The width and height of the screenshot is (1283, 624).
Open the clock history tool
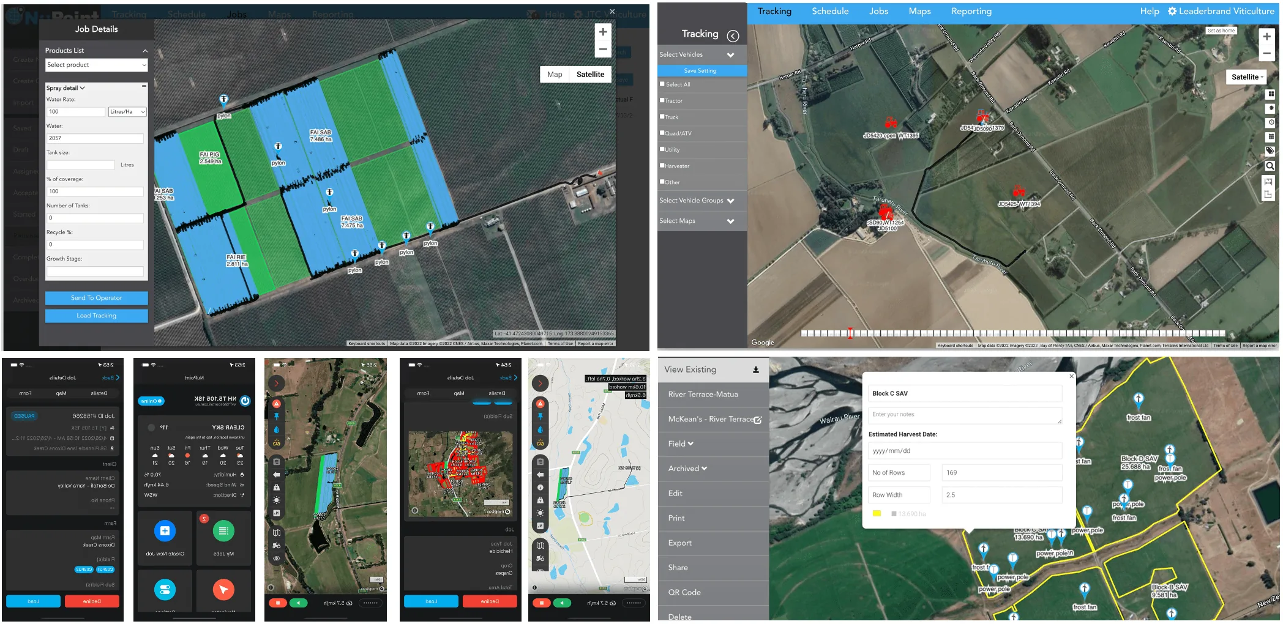click(1270, 122)
